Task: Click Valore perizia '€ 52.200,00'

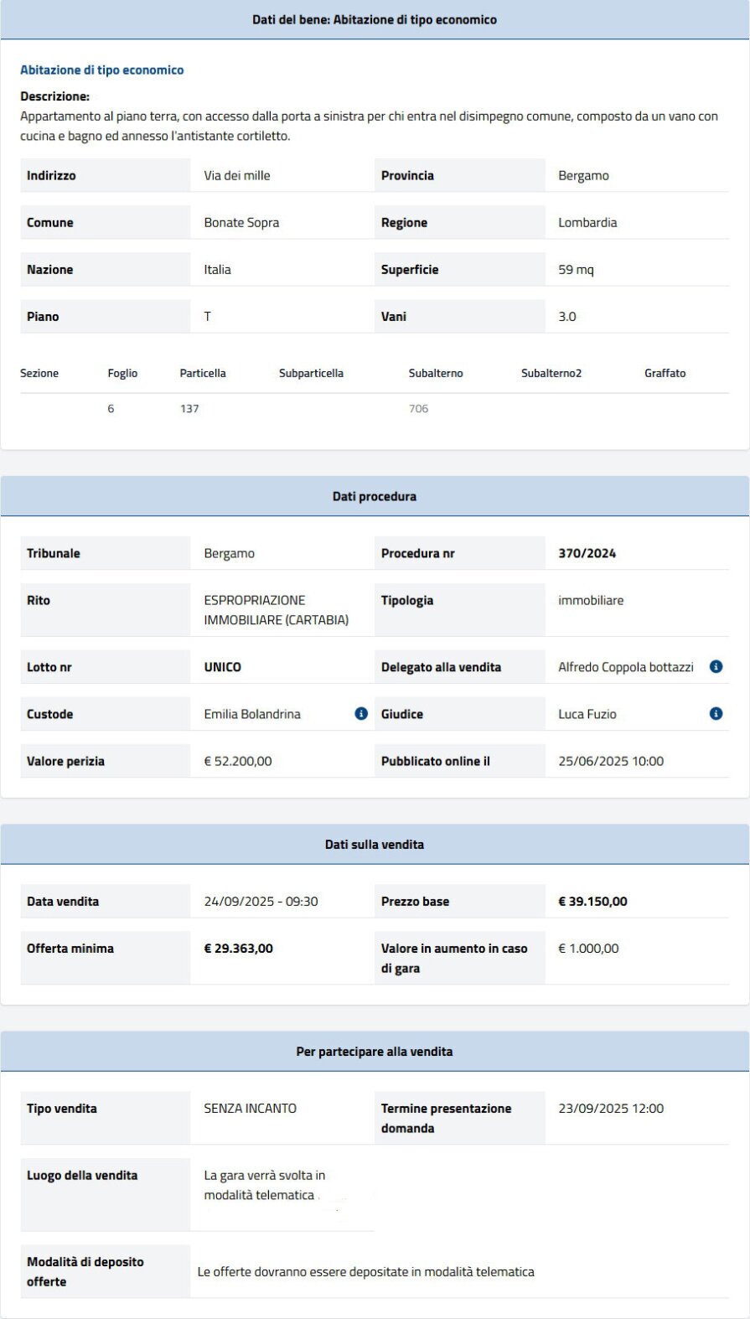Action: tap(238, 762)
